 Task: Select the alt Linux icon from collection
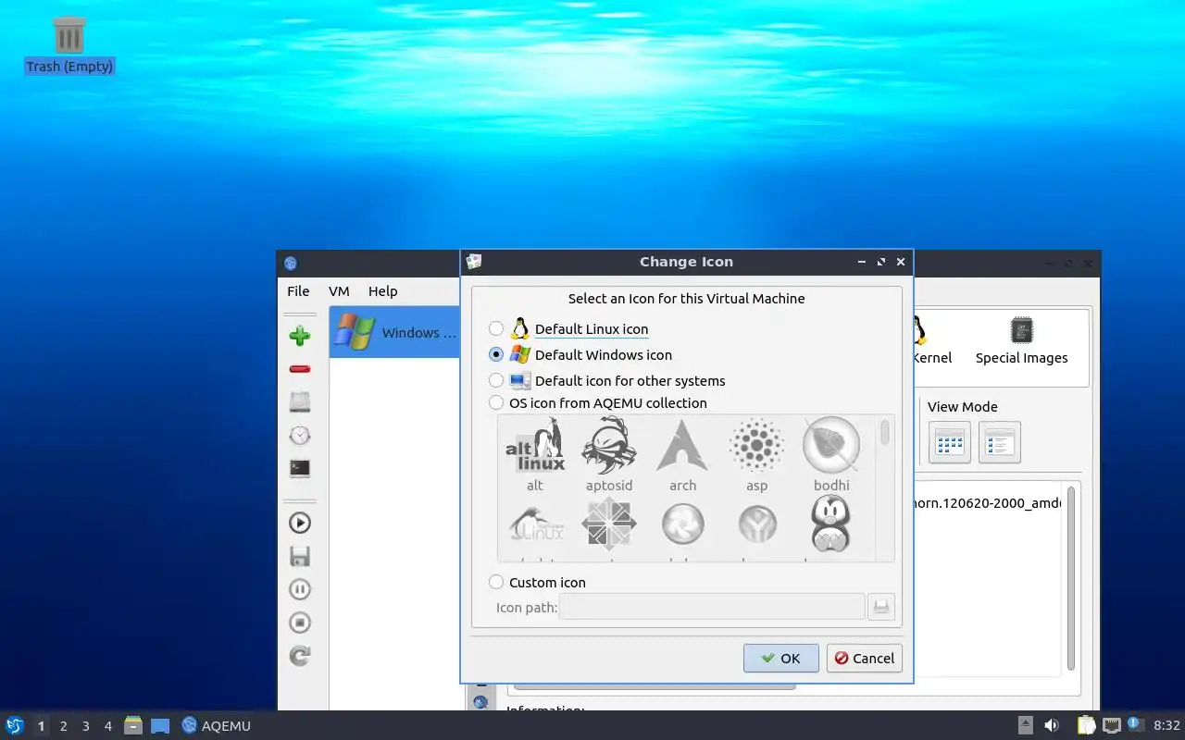point(535,453)
